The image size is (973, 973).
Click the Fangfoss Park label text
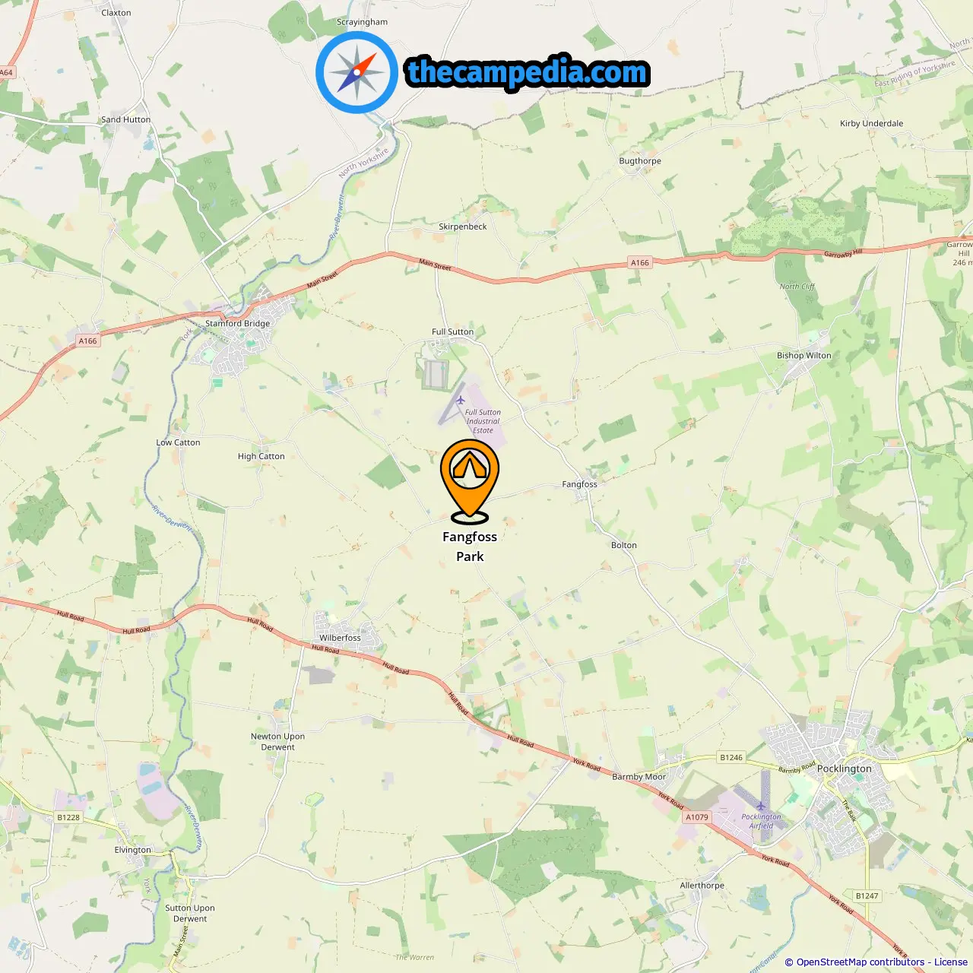point(470,546)
